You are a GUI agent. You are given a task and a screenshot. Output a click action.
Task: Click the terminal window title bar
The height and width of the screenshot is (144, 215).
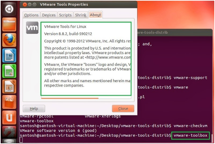[175, 33]
